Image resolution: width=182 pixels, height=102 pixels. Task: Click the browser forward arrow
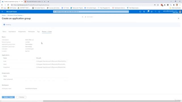click(5, 5)
